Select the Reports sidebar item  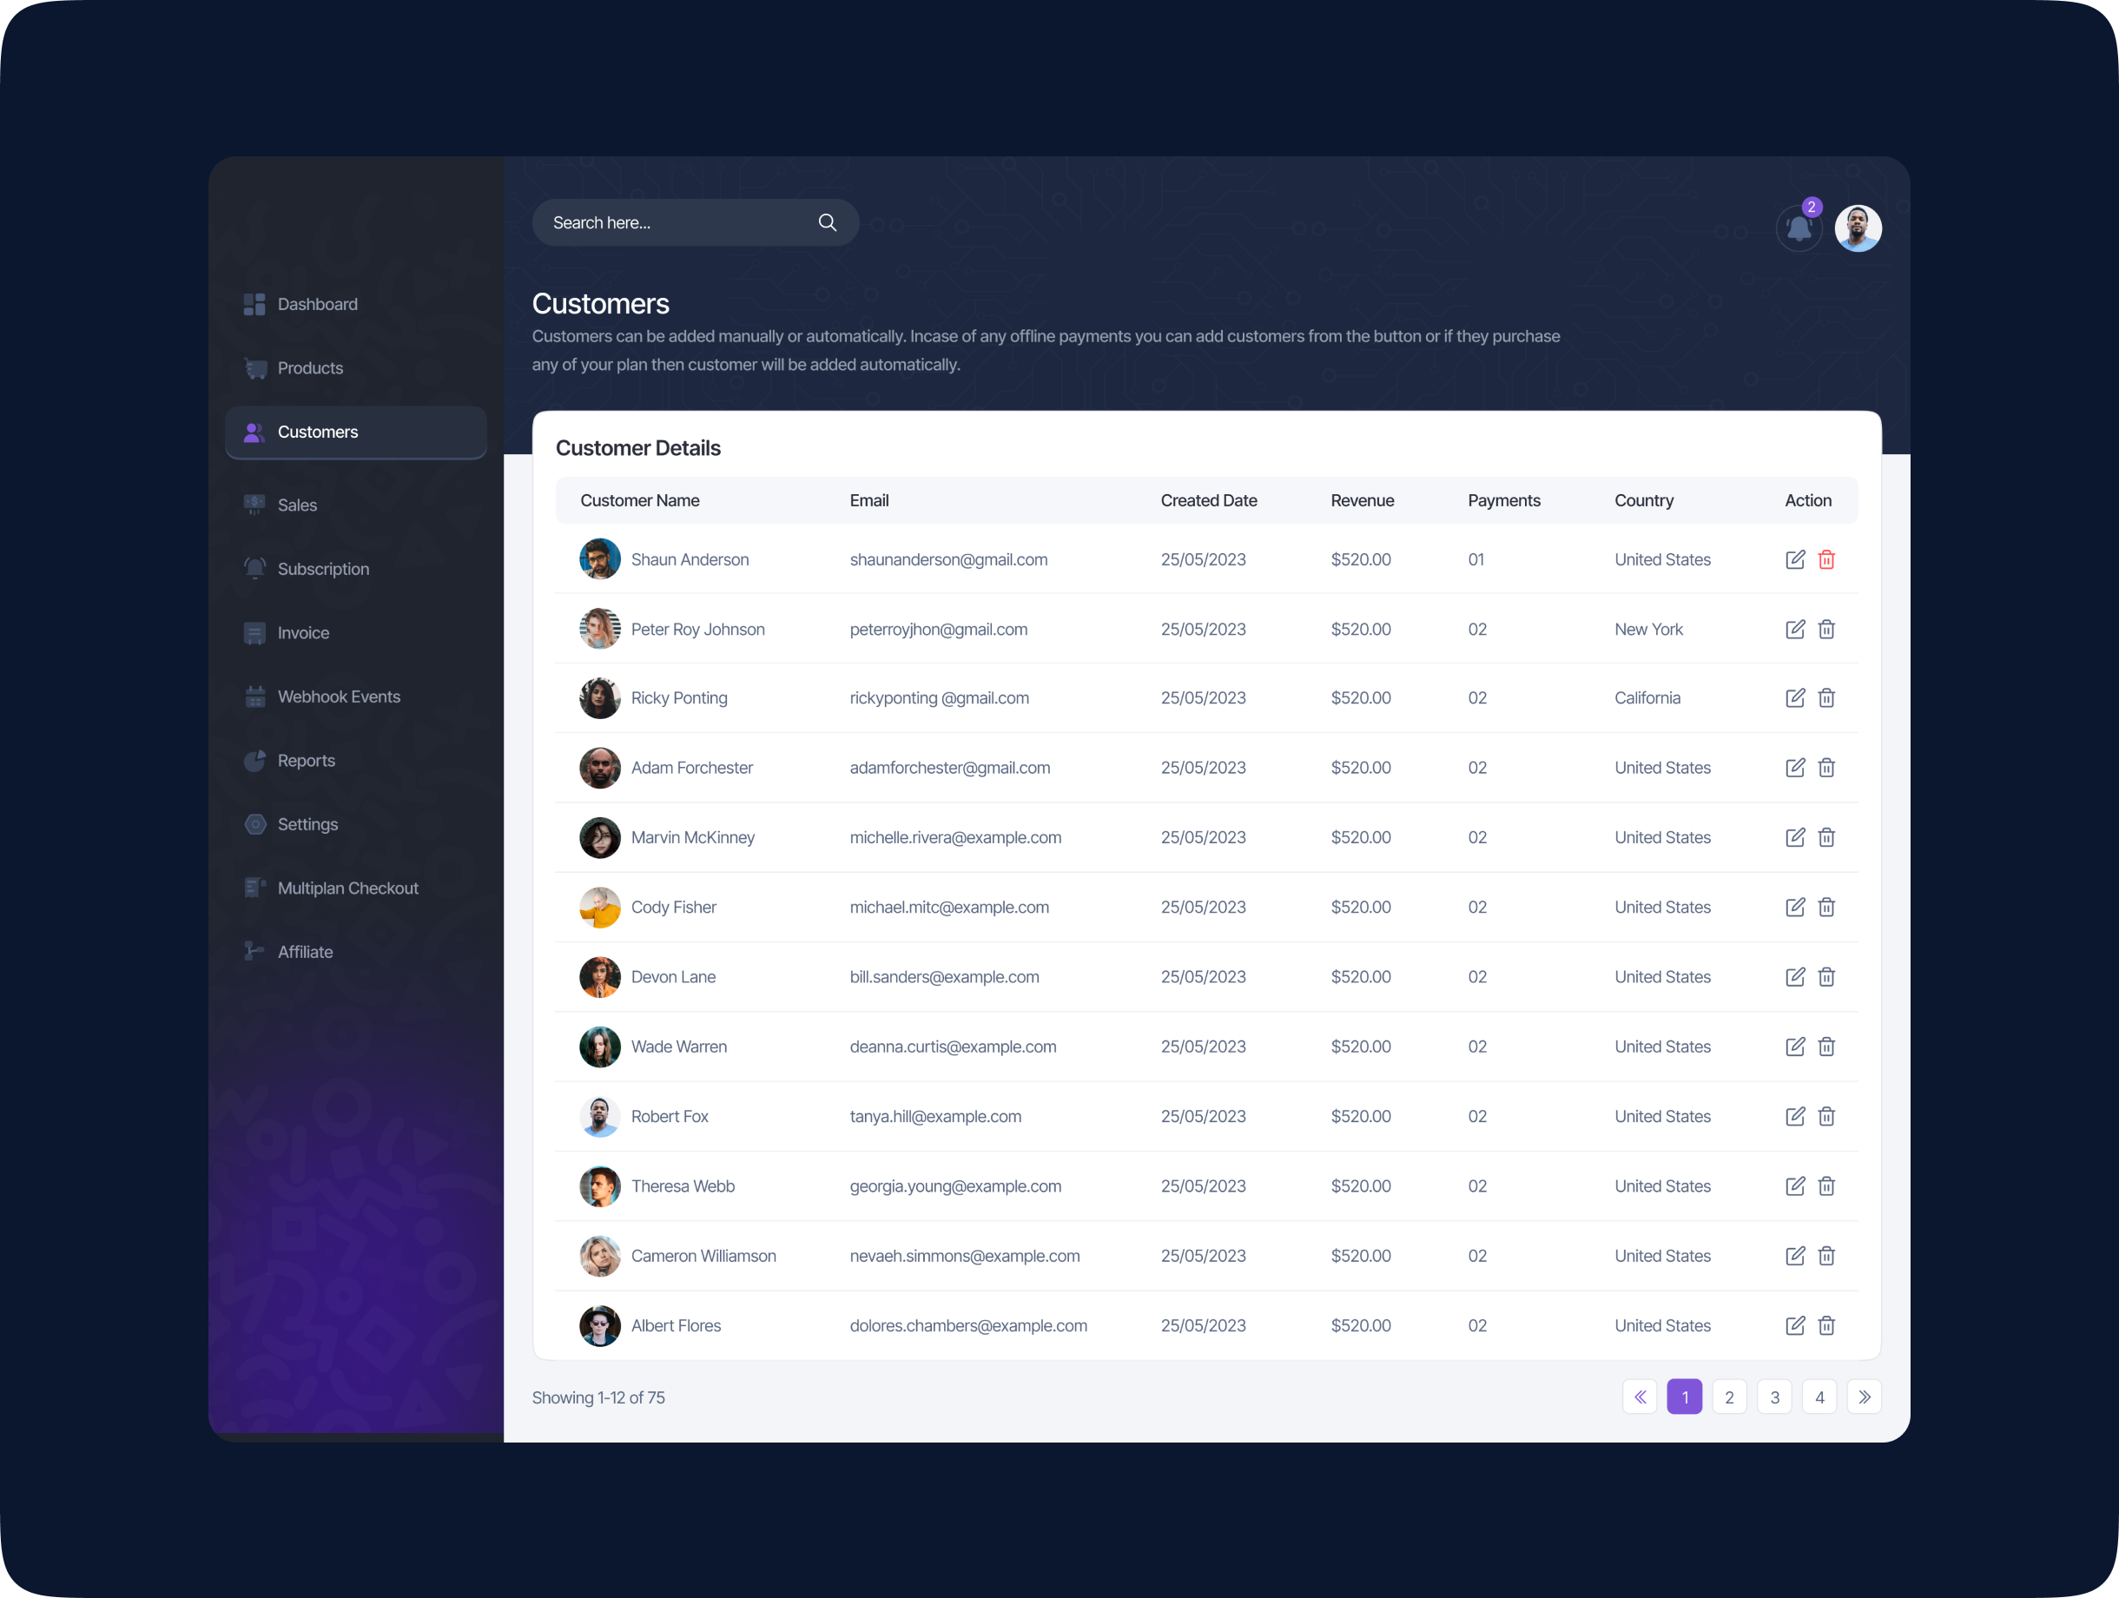307,759
